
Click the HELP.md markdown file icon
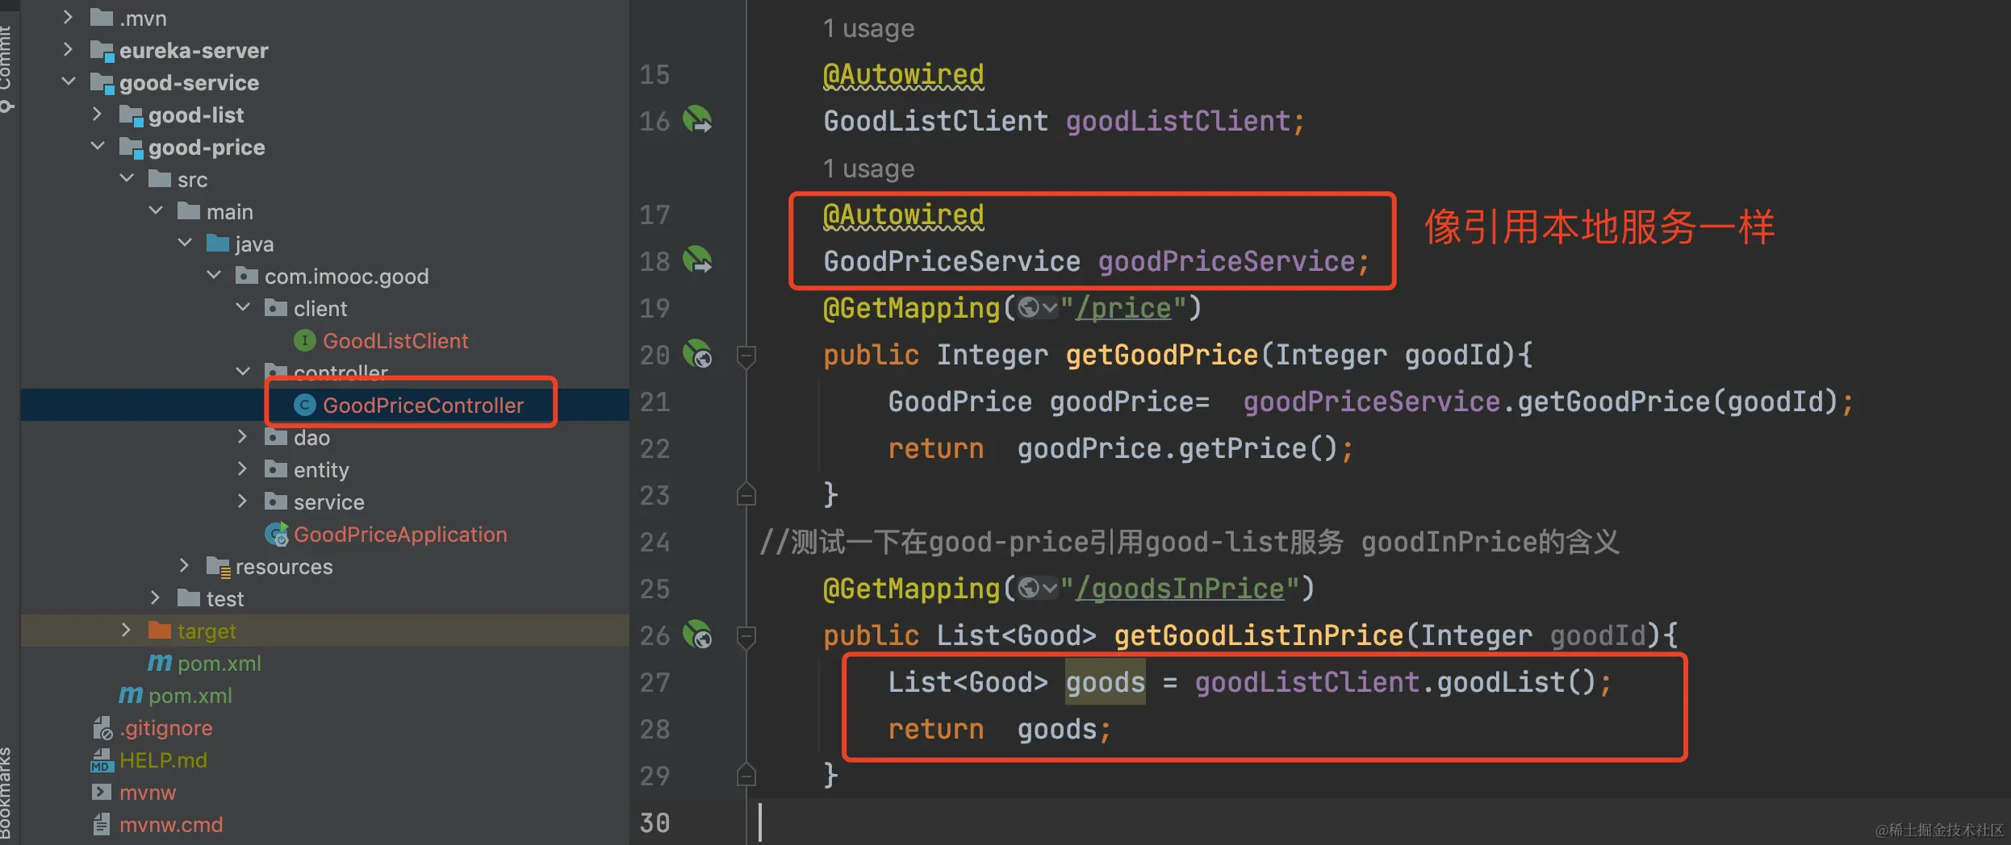[102, 760]
